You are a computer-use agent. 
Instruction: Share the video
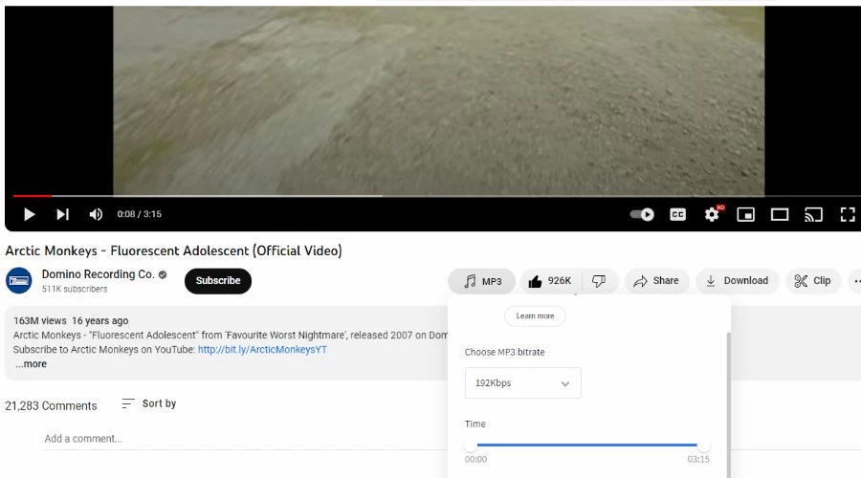tap(656, 281)
